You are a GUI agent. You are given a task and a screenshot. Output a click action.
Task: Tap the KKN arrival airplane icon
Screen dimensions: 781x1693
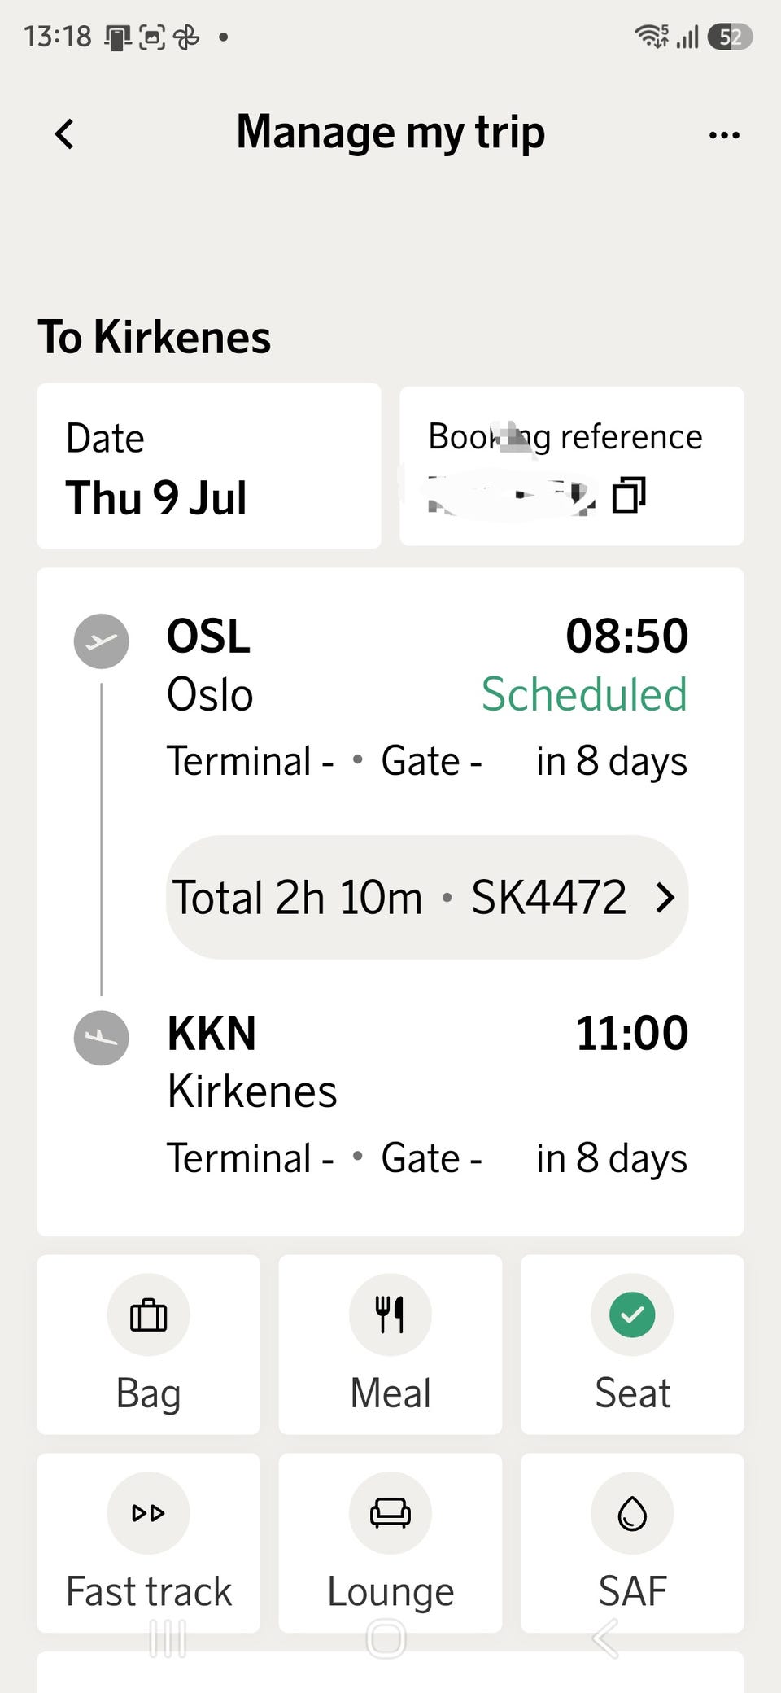(x=102, y=1038)
